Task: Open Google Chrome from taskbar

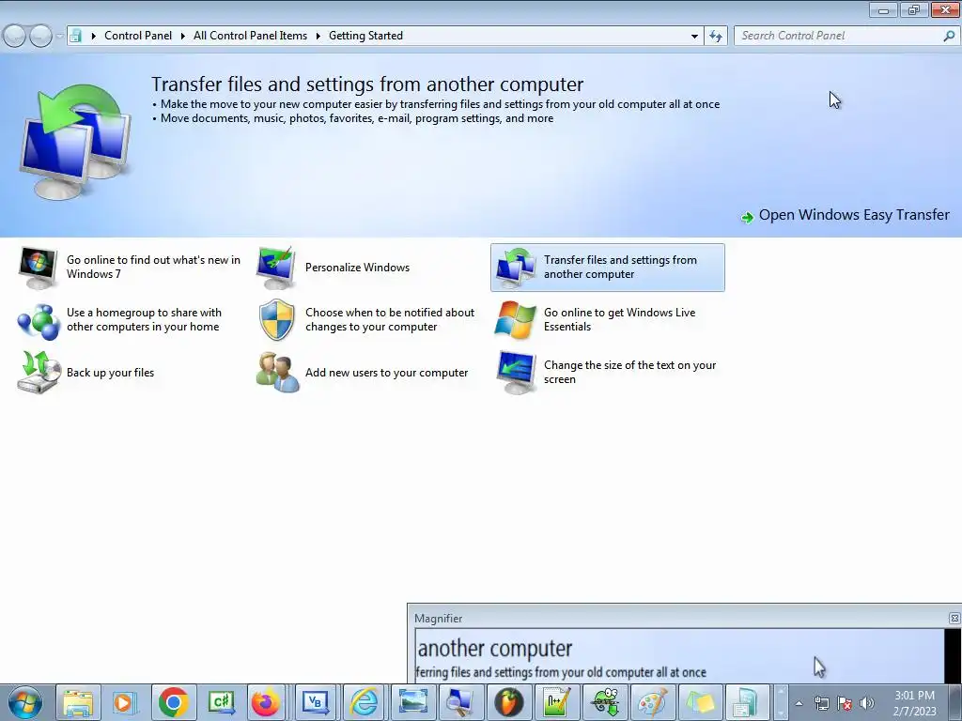Action: pos(174,702)
